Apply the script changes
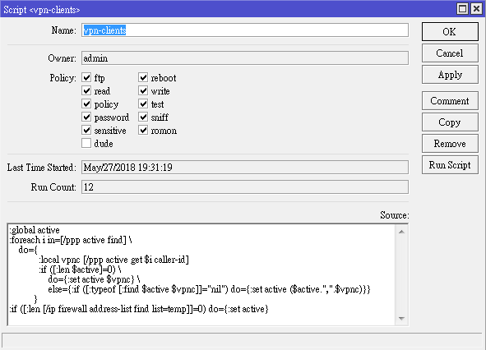Image resolution: width=486 pixels, height=350 pixels. 450,74
